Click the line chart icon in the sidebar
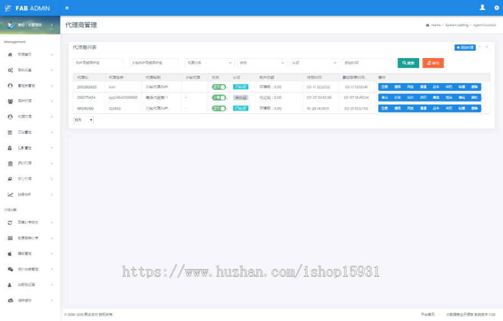Screen dimensions: 503x321 pyautogui.click(x=10, y=194)
